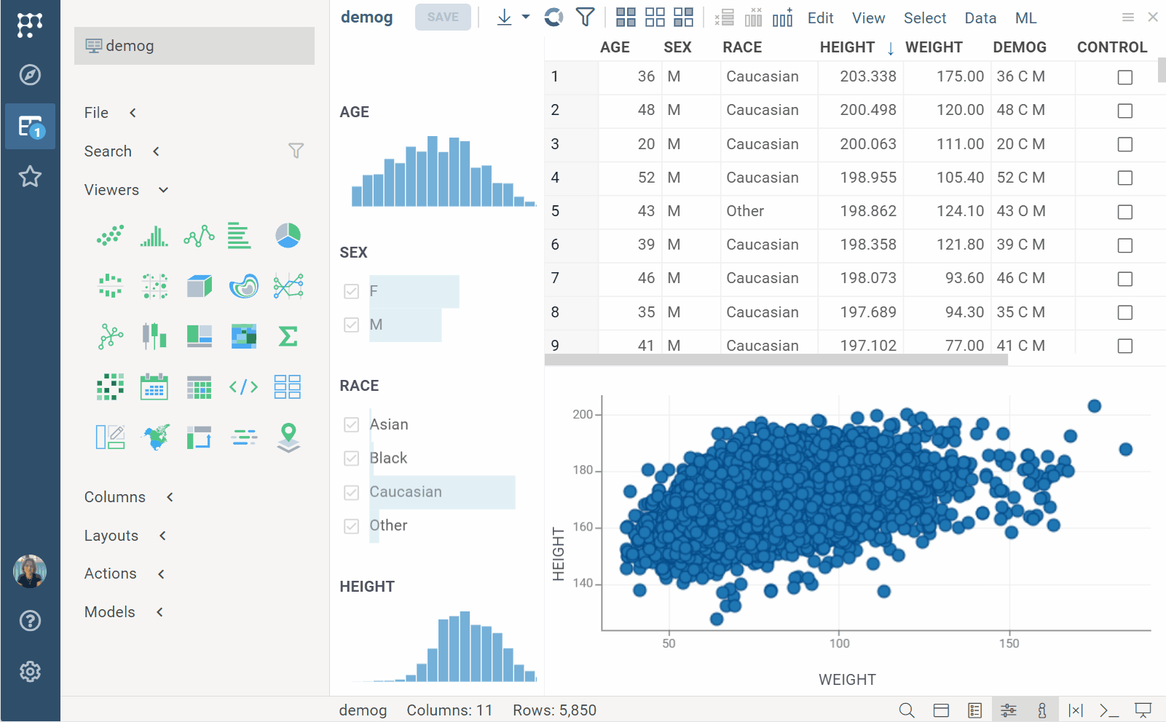The height and width of the screenshot is (722, 1166).
Task: Select the line chart viewer icon
Action: point(199,236)
